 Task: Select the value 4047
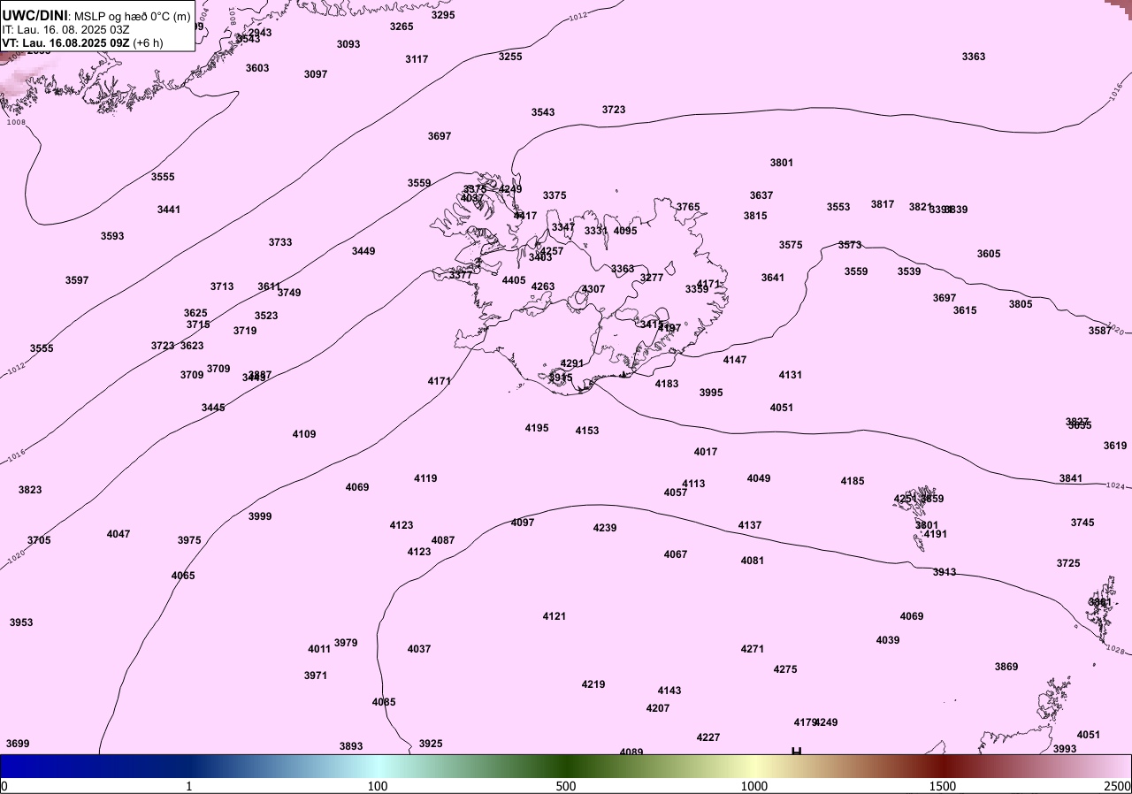(x=119, y=534)
